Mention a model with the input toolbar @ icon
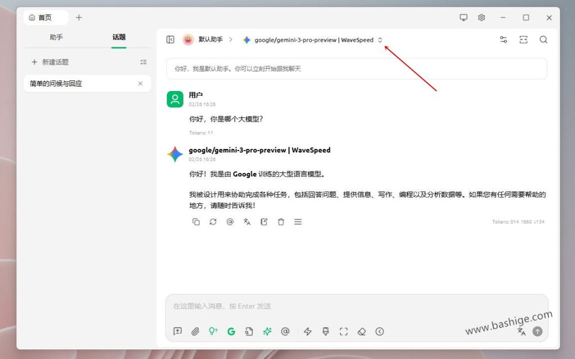Viewport: 575px width, 359px height. click(285, 331)
